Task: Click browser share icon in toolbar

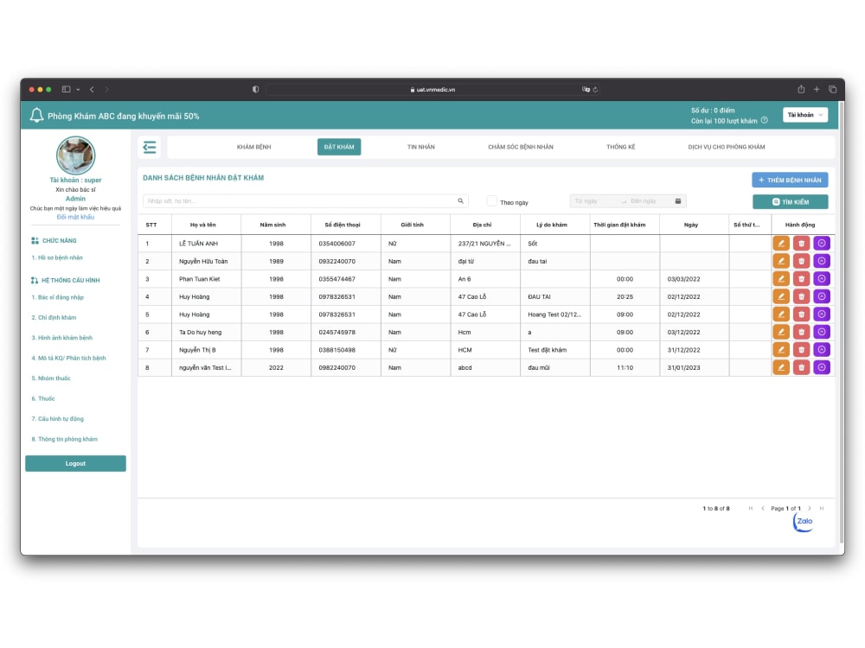Action: 801,89
